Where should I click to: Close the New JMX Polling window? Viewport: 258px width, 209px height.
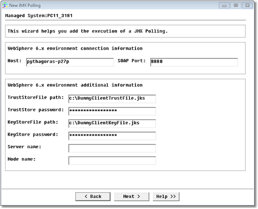pyautogui.click(x=247, y=6)
